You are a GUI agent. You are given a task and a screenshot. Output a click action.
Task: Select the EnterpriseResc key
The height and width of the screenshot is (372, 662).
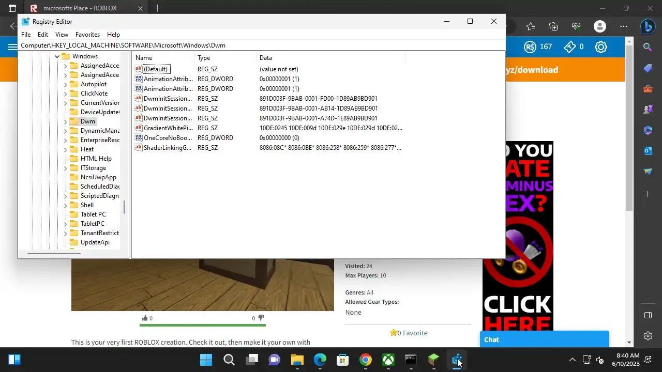[x=100, y=140]
